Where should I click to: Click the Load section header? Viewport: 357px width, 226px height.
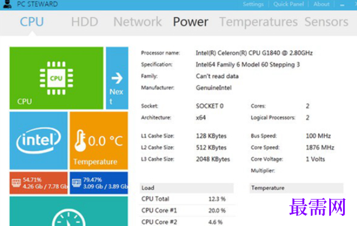[x=186, y=188]
